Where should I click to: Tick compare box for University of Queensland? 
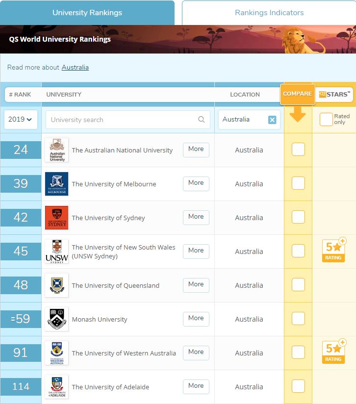click(x=298, y=285)
